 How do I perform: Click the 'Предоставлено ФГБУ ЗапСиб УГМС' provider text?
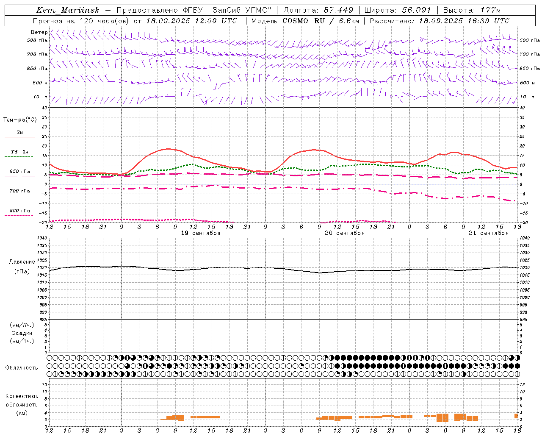point(194,10)
